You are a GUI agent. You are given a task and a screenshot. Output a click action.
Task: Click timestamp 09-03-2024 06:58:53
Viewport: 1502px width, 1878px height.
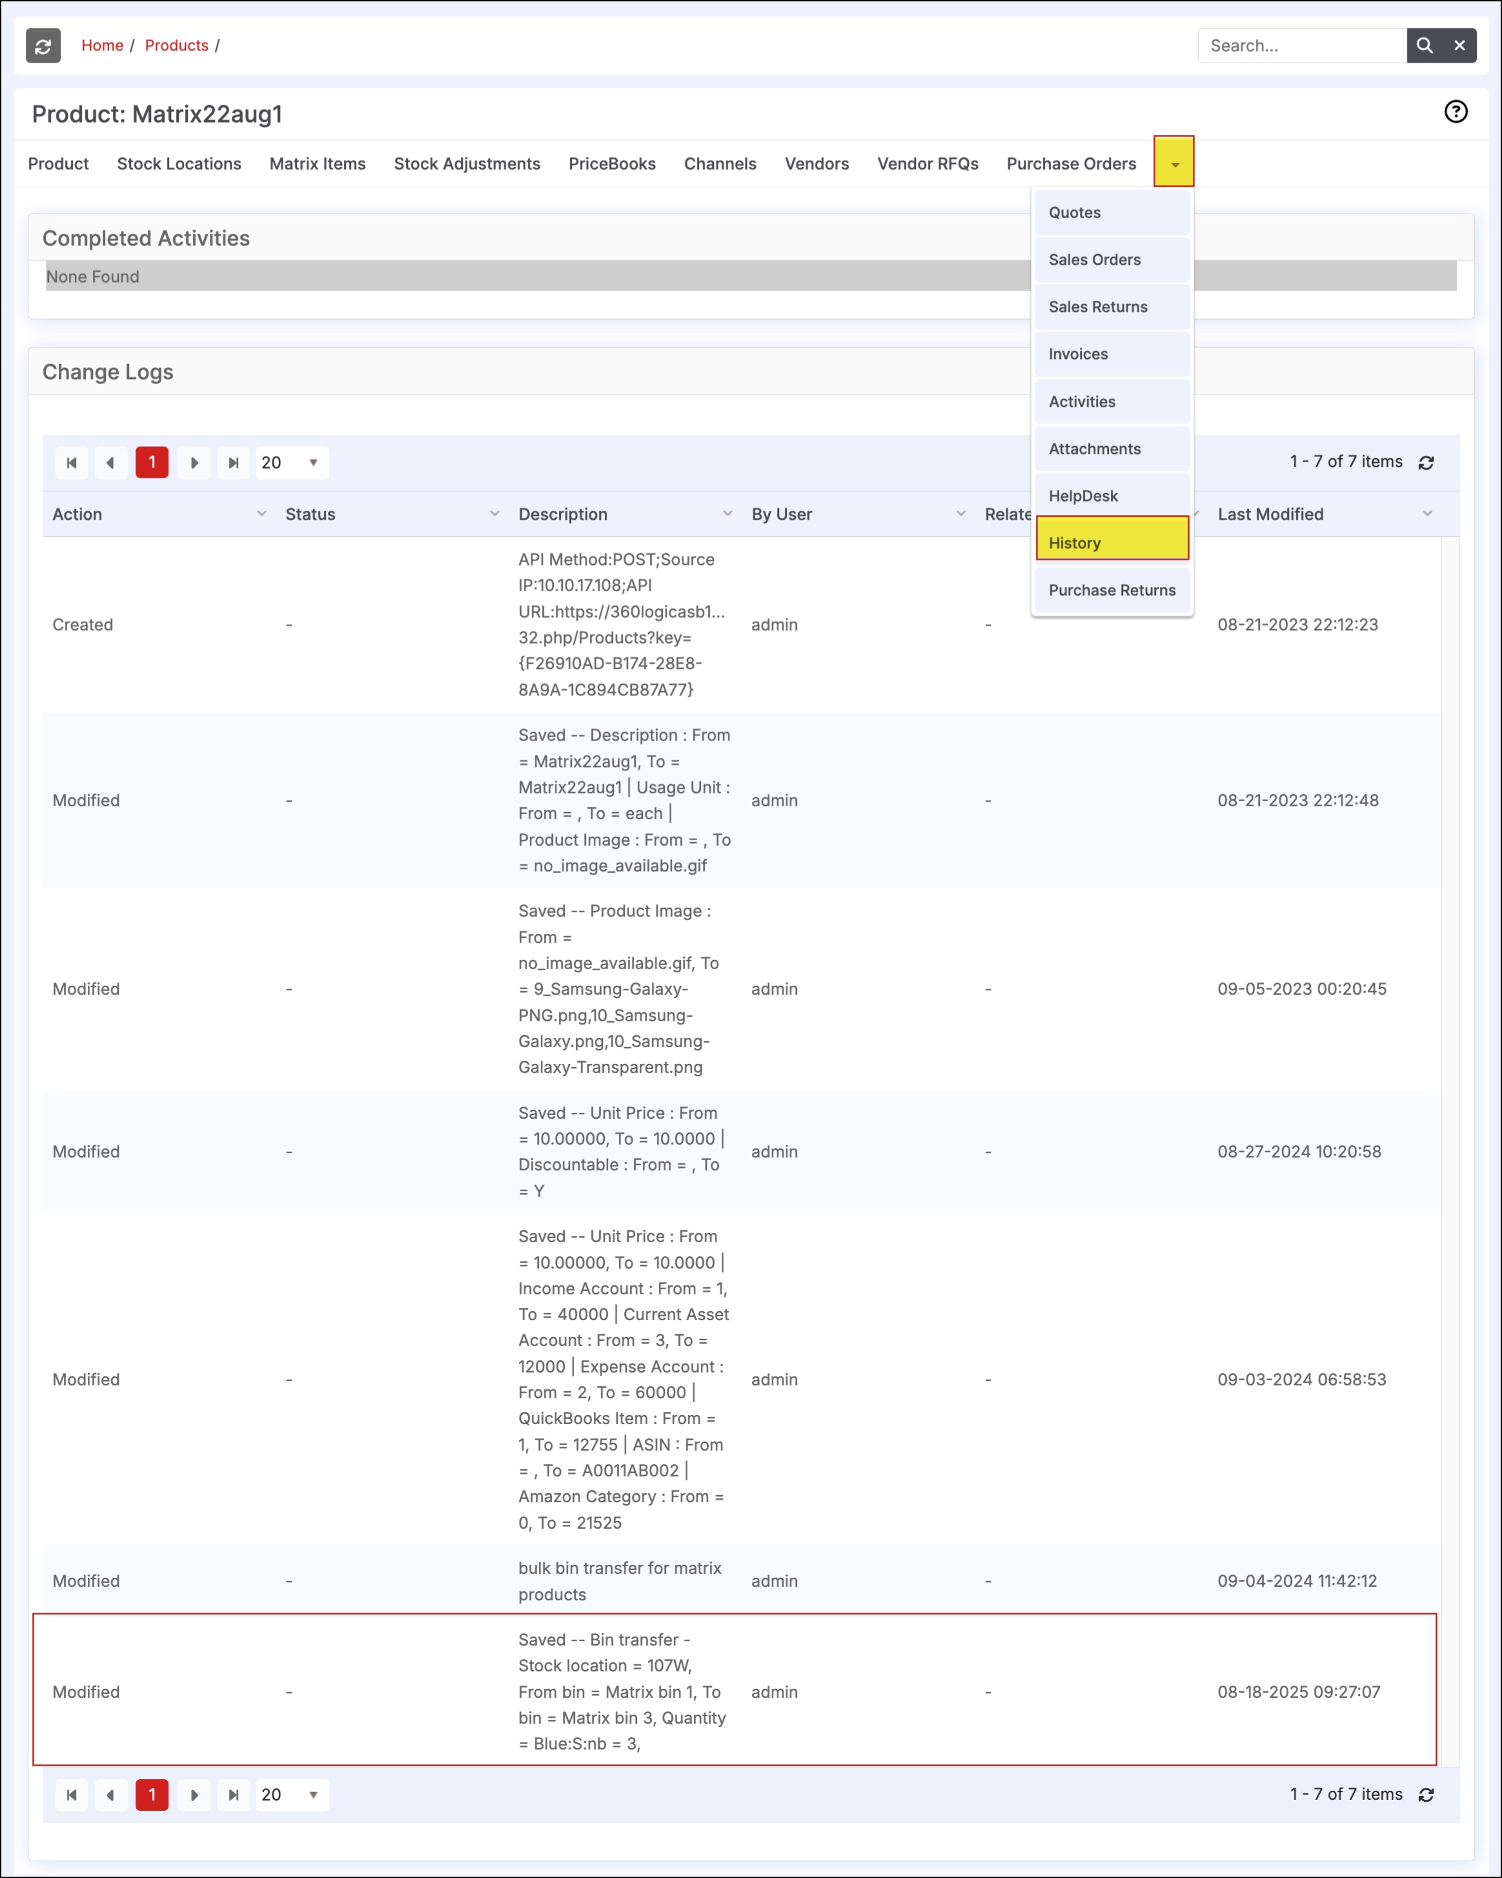(1302, 1380)
